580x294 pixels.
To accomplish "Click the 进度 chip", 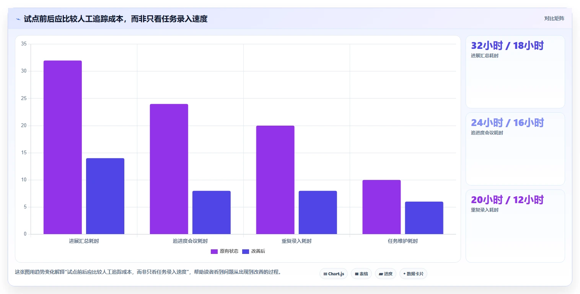I will (x=386, y=274).
